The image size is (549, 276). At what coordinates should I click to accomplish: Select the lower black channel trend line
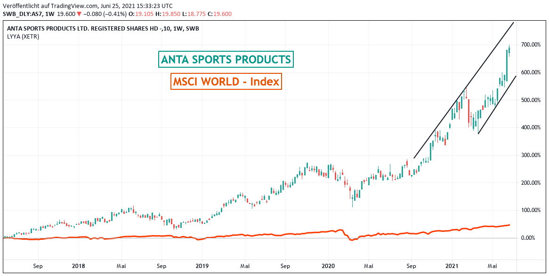pos(497,105)
